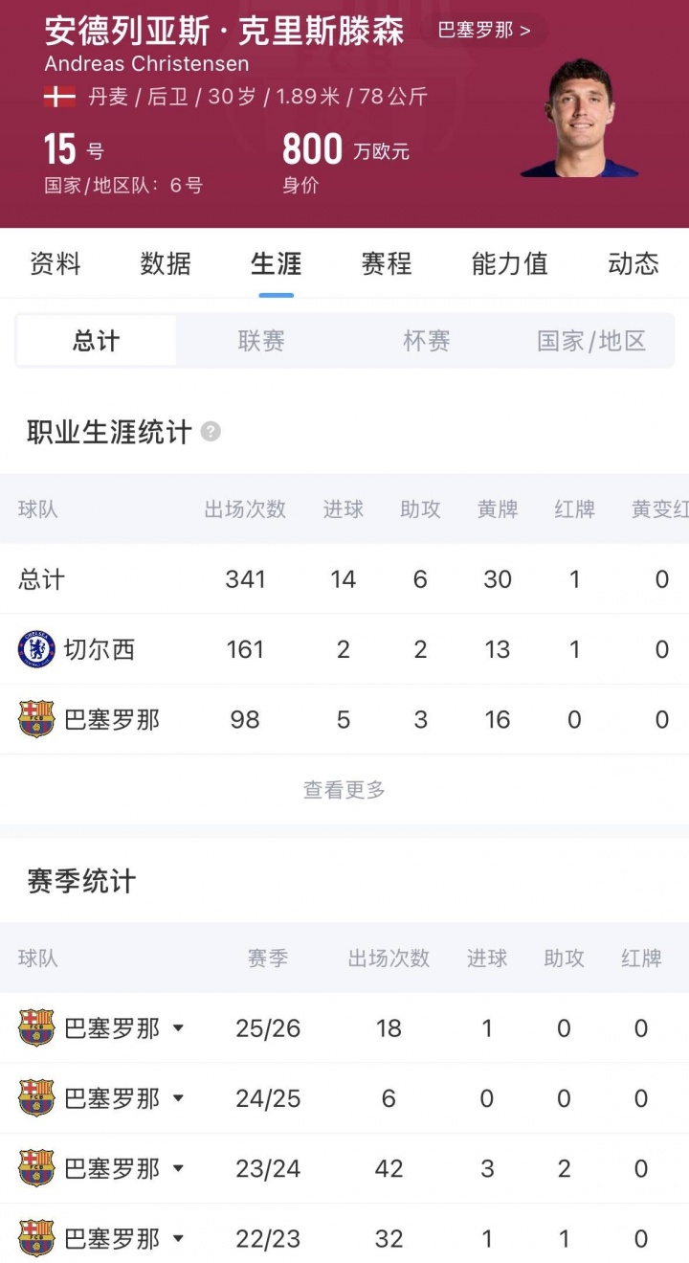Expand the 23/24 Barcelona season dropdown
This screenshot has height=1263, width=689.
click(178, 1168)
